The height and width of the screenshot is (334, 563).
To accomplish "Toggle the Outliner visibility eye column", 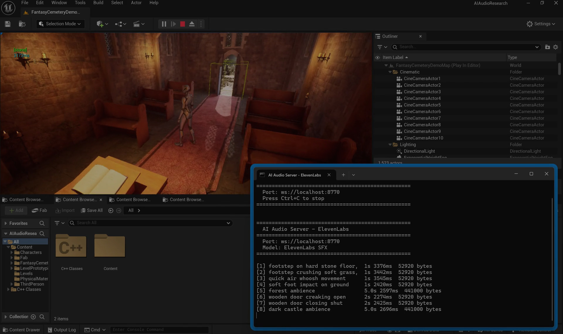I will click(x=377, y=57).
